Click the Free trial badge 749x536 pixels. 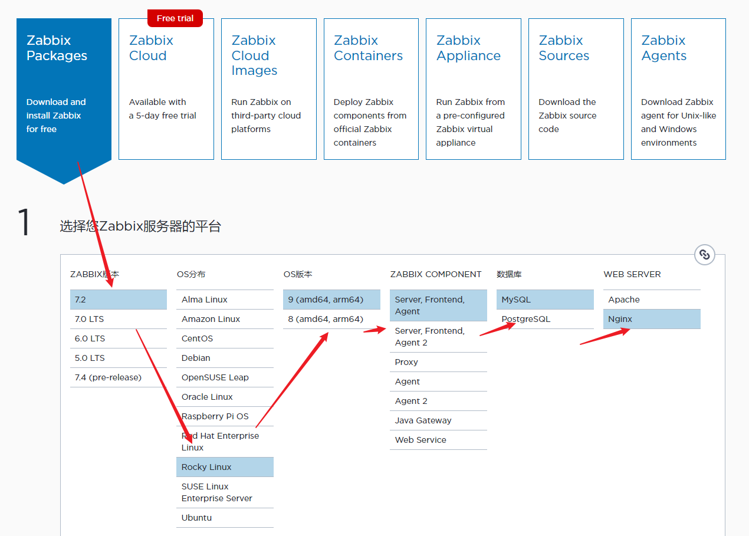coord(175,18)
